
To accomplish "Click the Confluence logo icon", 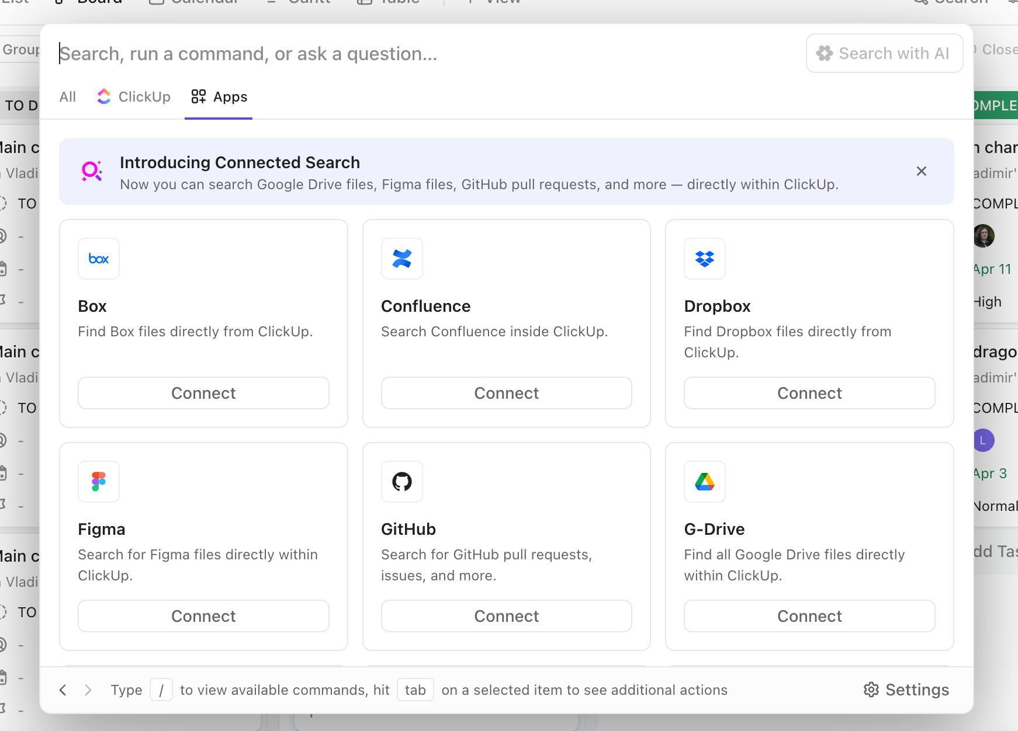I will [401, 259].
